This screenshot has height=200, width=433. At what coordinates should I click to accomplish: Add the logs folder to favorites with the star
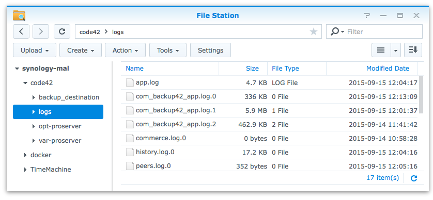coord(314,31)
